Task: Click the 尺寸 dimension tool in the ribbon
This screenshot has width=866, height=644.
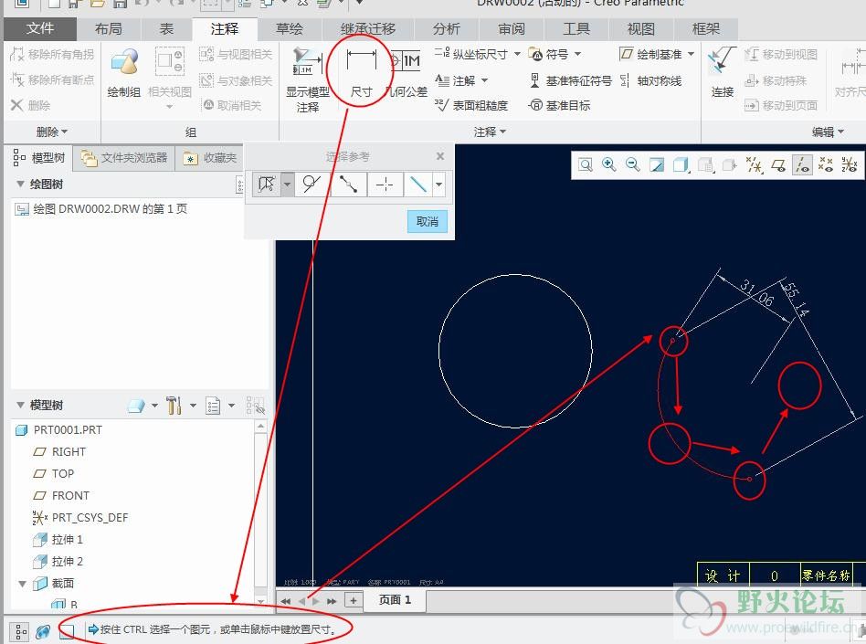Action: (361, 72)
